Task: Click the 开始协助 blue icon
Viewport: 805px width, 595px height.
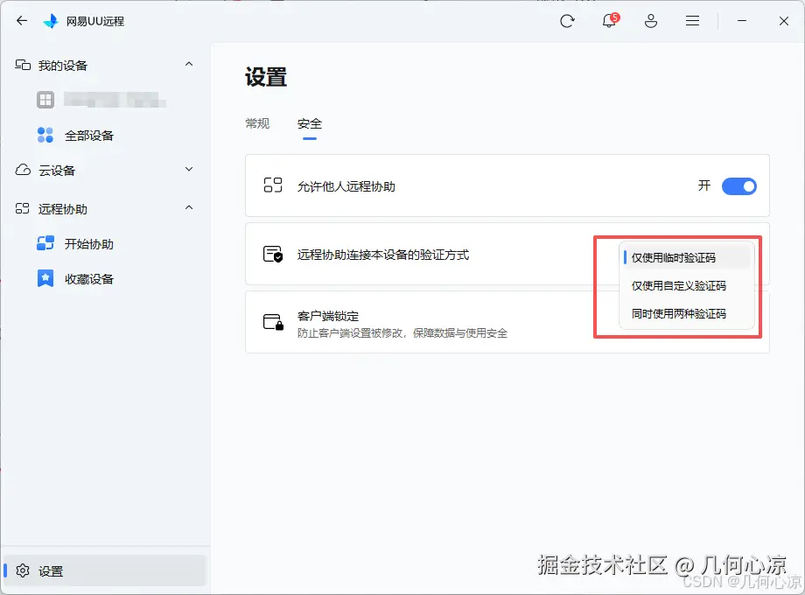Action: coord(45,243)
